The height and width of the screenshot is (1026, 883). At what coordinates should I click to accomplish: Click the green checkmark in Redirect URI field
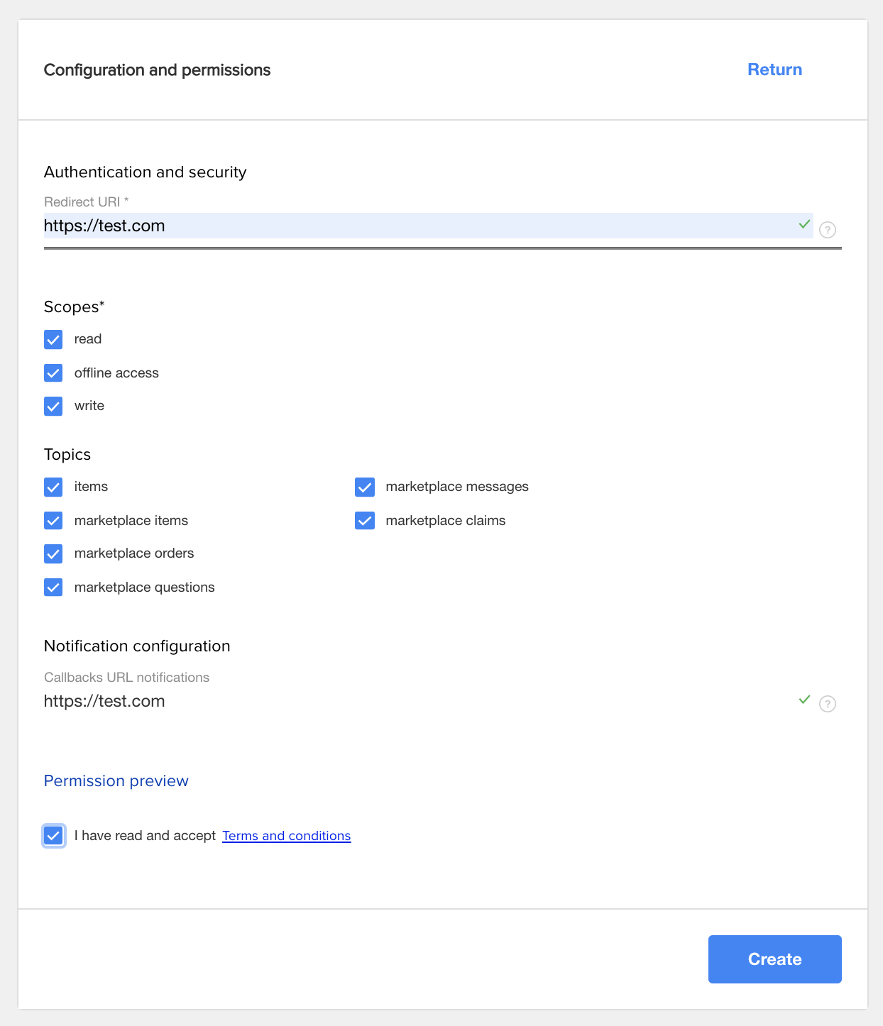[x=804, y=224]
